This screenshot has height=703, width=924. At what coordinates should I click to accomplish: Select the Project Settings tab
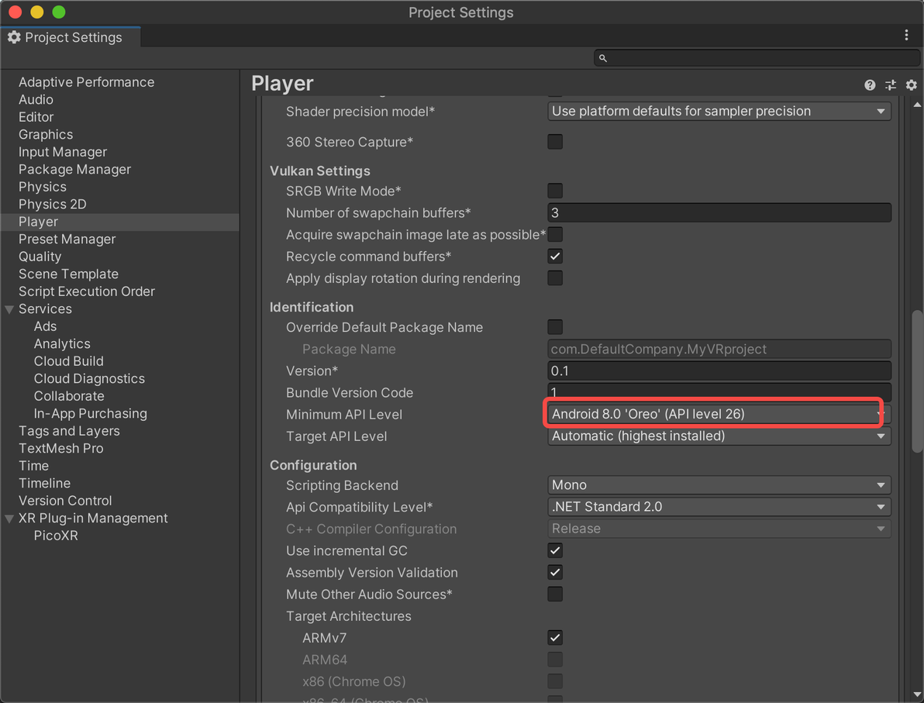[70, 37]
